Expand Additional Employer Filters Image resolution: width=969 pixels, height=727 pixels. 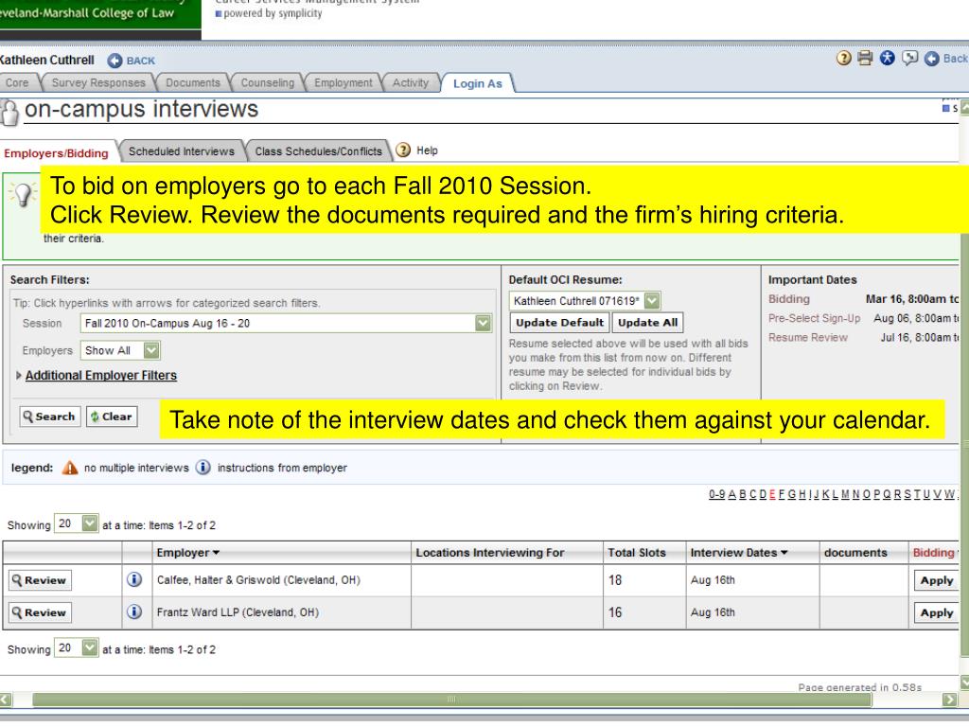pyautogui.click(x=100, y=375)
